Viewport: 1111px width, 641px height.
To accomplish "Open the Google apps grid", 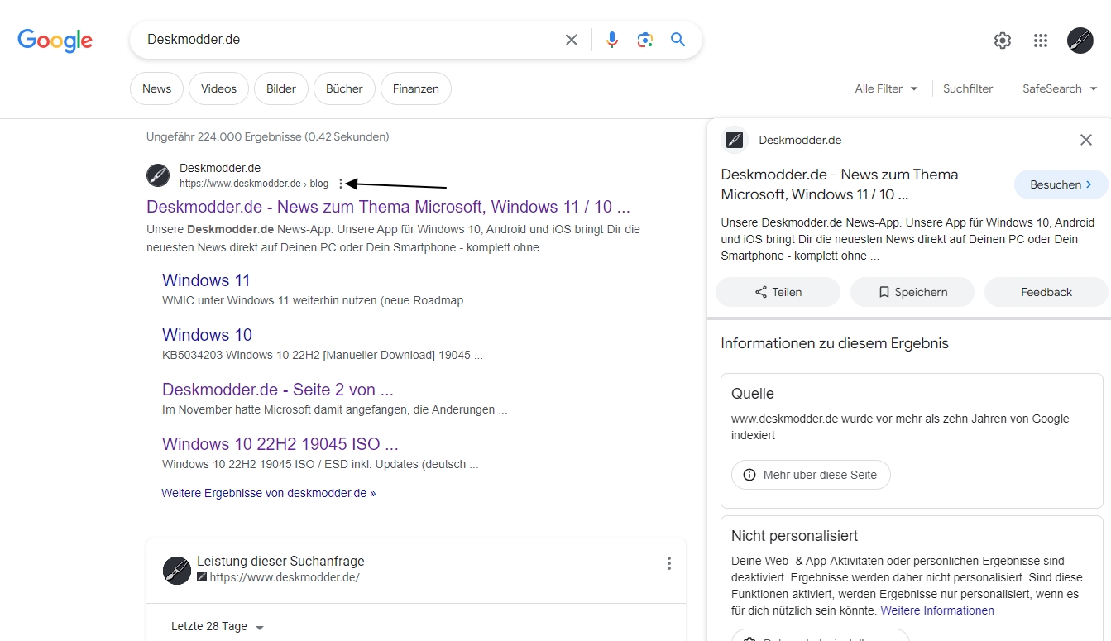I will (1041, 41).
